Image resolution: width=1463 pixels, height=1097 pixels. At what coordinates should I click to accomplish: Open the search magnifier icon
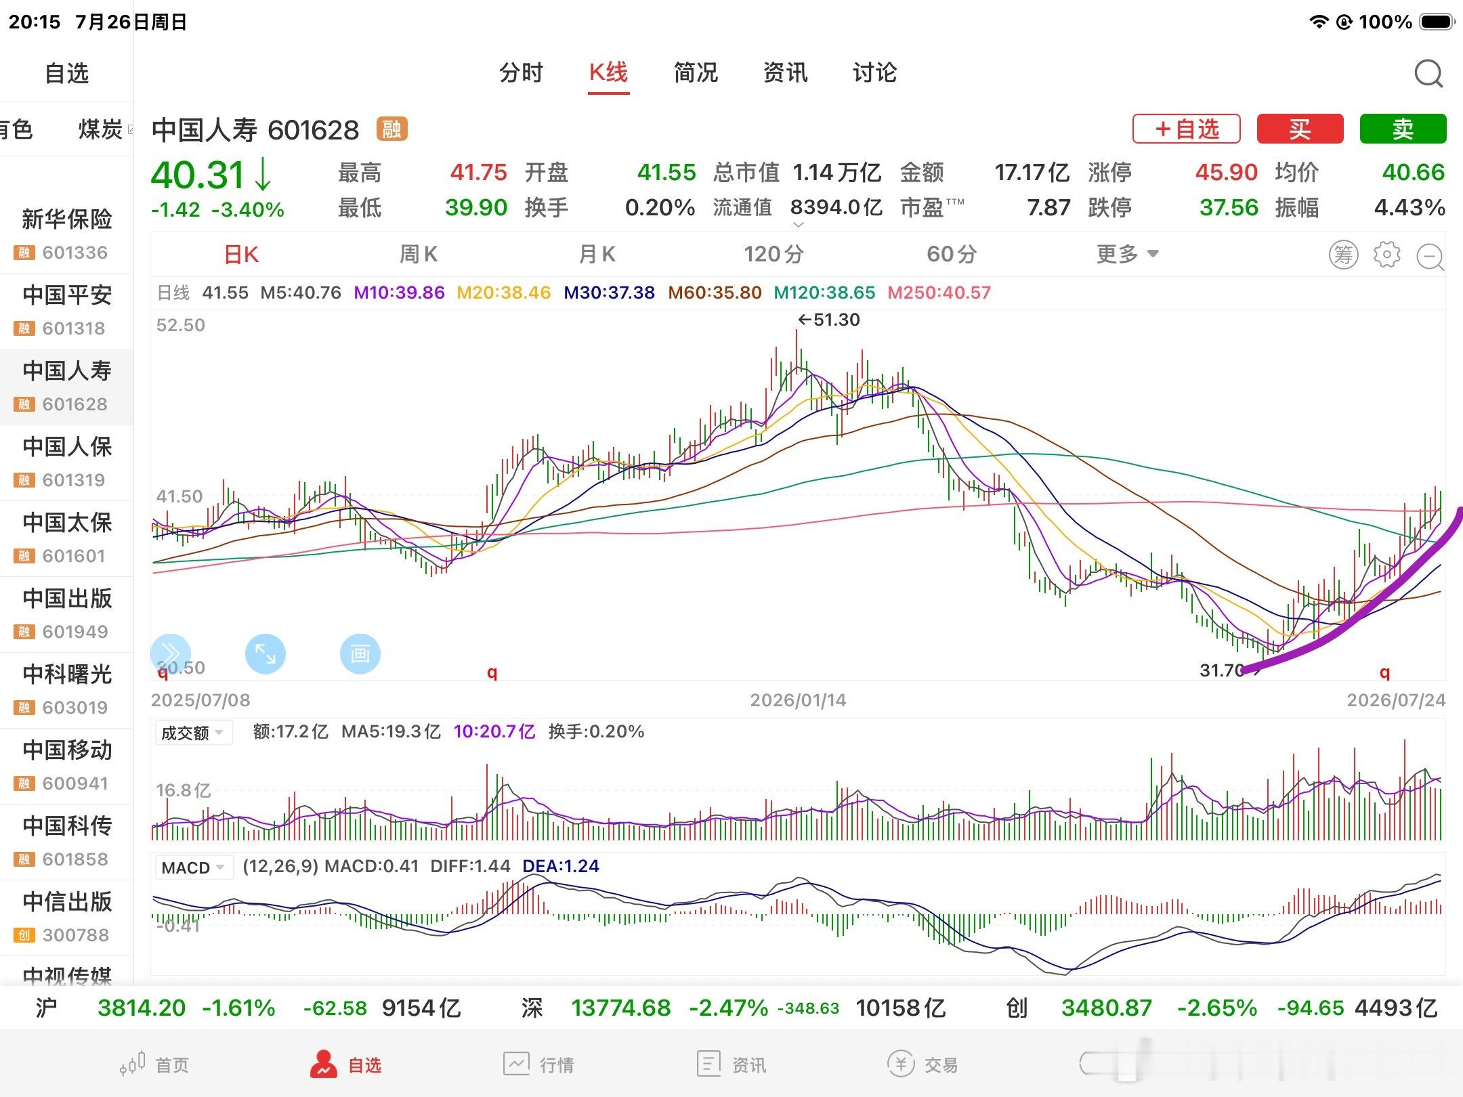tap(1428, 74)
